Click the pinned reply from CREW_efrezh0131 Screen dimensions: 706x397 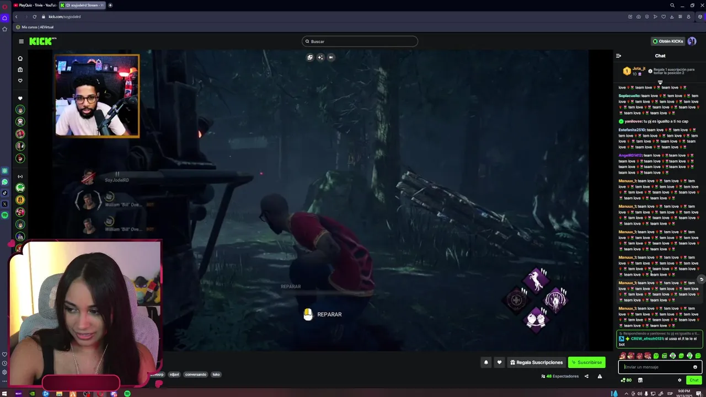click(660, 339)
